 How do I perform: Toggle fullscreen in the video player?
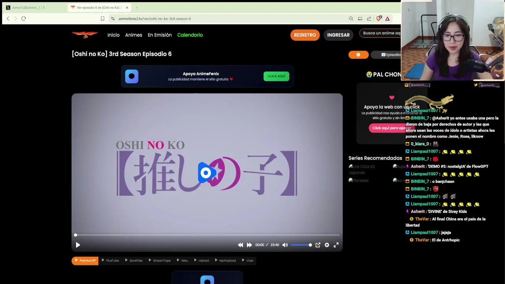pyautogui.click(x=336, y=245)
